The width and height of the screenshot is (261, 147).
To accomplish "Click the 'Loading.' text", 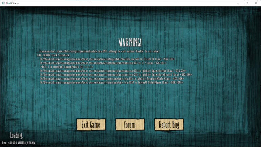I will [16, 135].
